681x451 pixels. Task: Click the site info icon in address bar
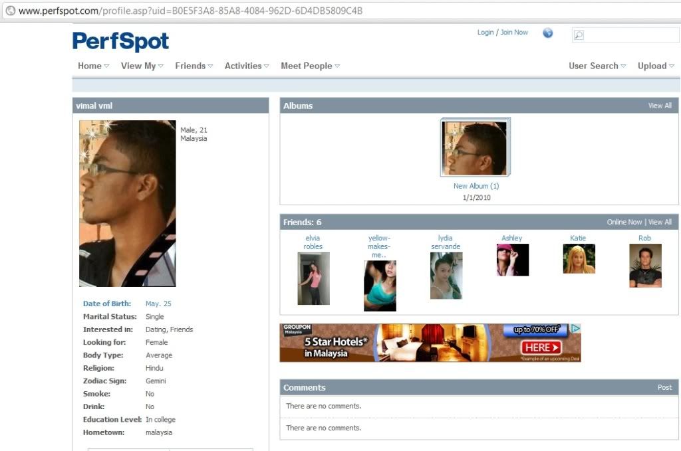tap(10, 11)
